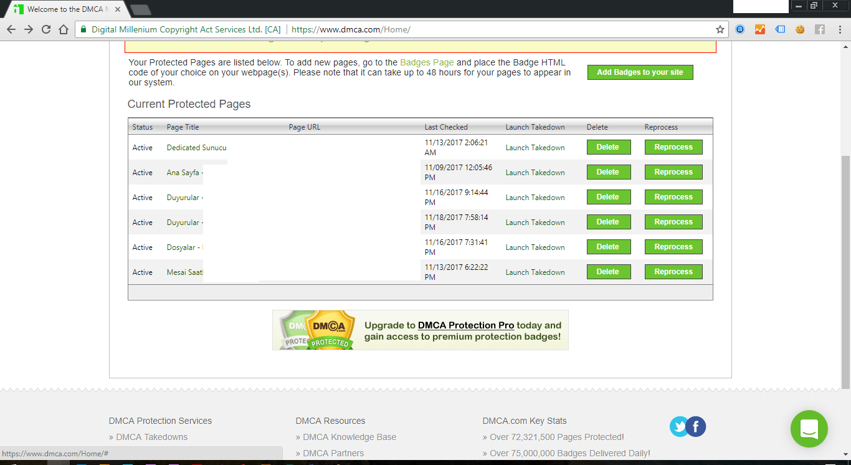851x465 pixels.
Task: Launch Takedown for Dedicated Sunucu
Action: pyautogui.click(x=535, y=147)
